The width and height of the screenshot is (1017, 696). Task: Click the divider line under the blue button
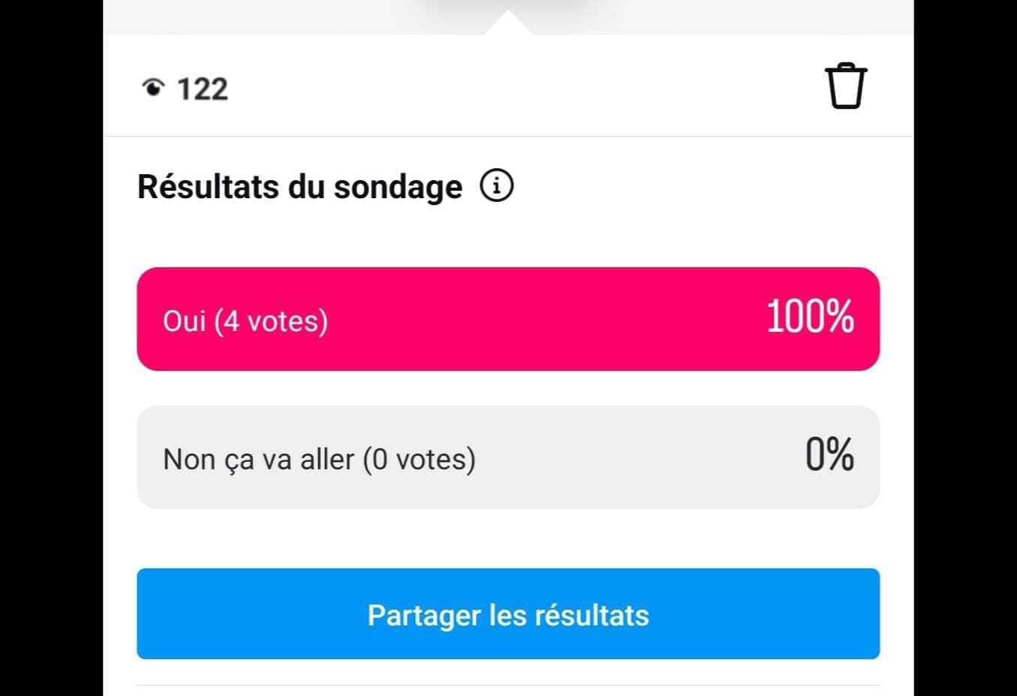pos(508,685)
